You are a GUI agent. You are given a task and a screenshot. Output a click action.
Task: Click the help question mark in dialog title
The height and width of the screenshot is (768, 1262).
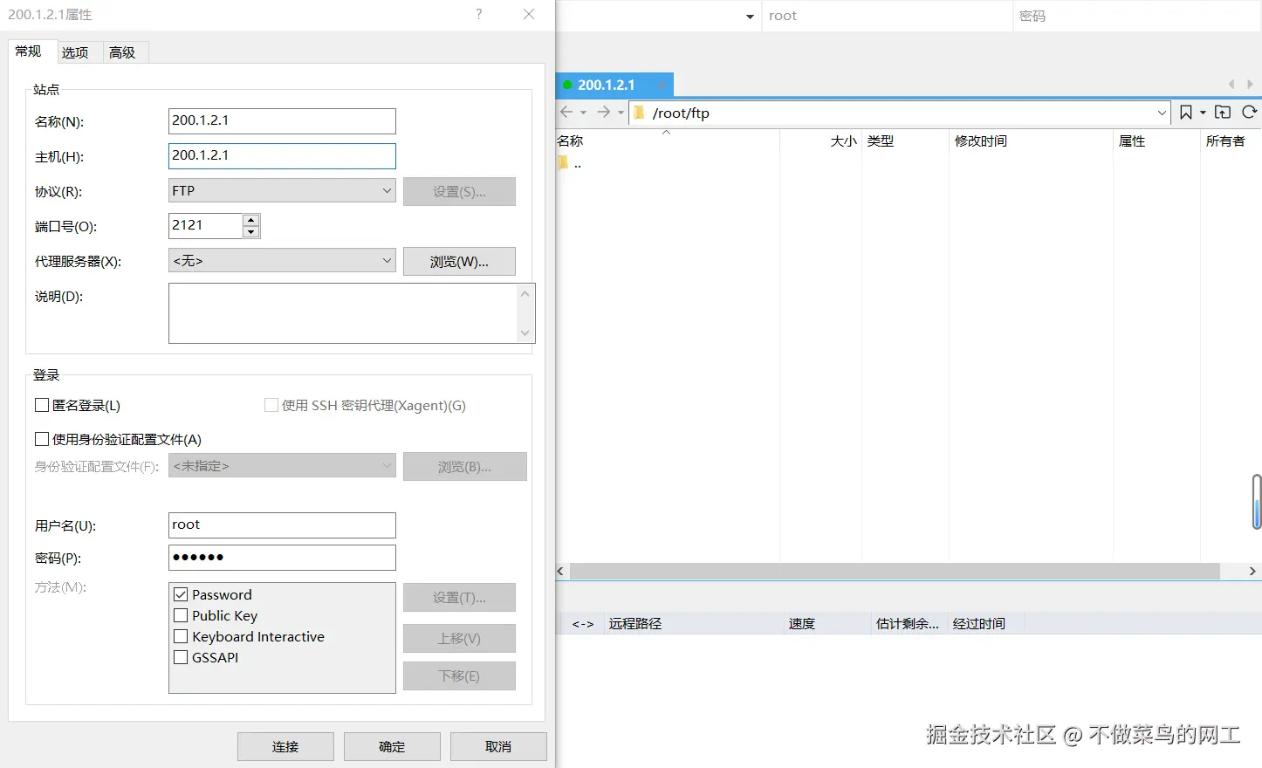coord(479,14)
